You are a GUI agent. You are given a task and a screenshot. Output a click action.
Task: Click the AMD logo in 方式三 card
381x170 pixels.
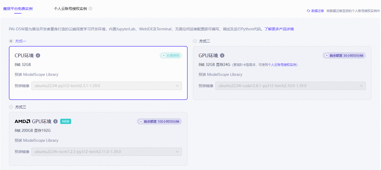23,121
